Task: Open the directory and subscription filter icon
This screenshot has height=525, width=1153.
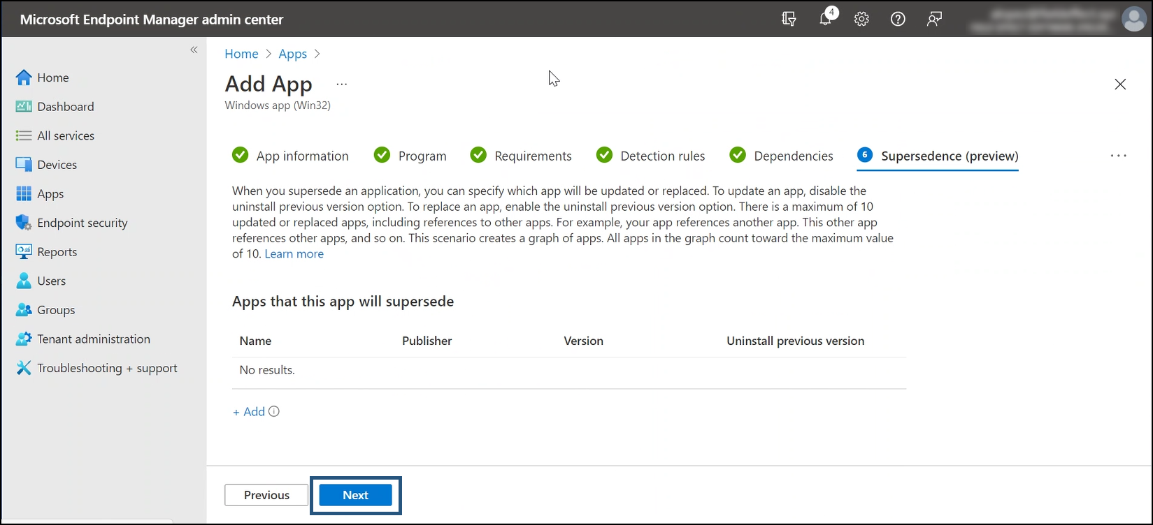Action: (x=789, y=19)
